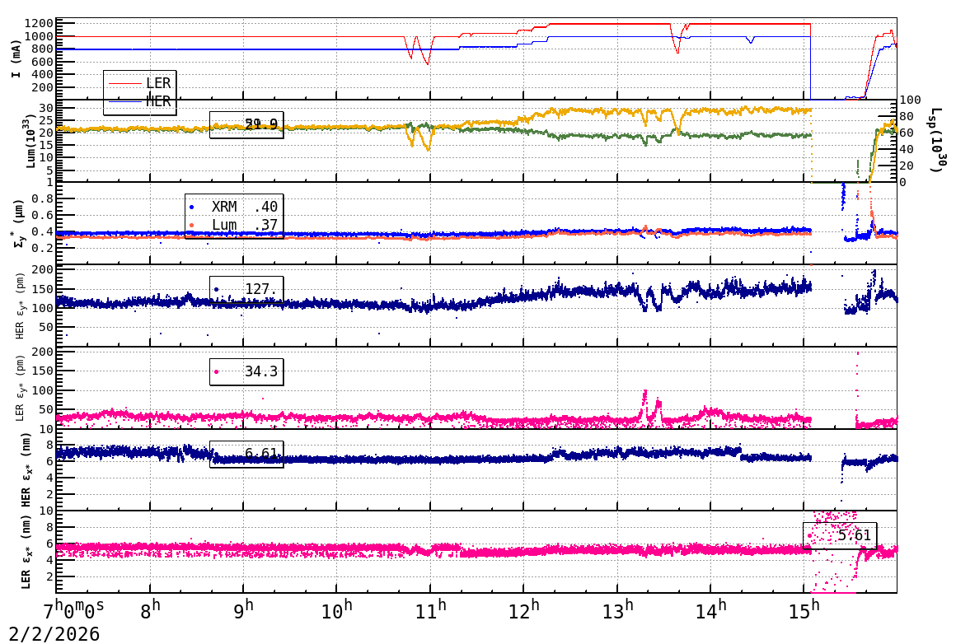This screenshot has height=644, width=956.
Task: Click the 10h time tick label
Action: click(x=336, y=609)
